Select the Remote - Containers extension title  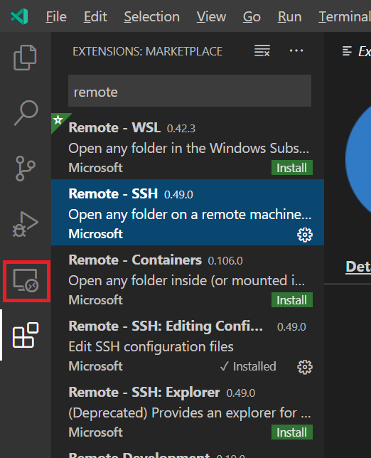click(135, 260)
